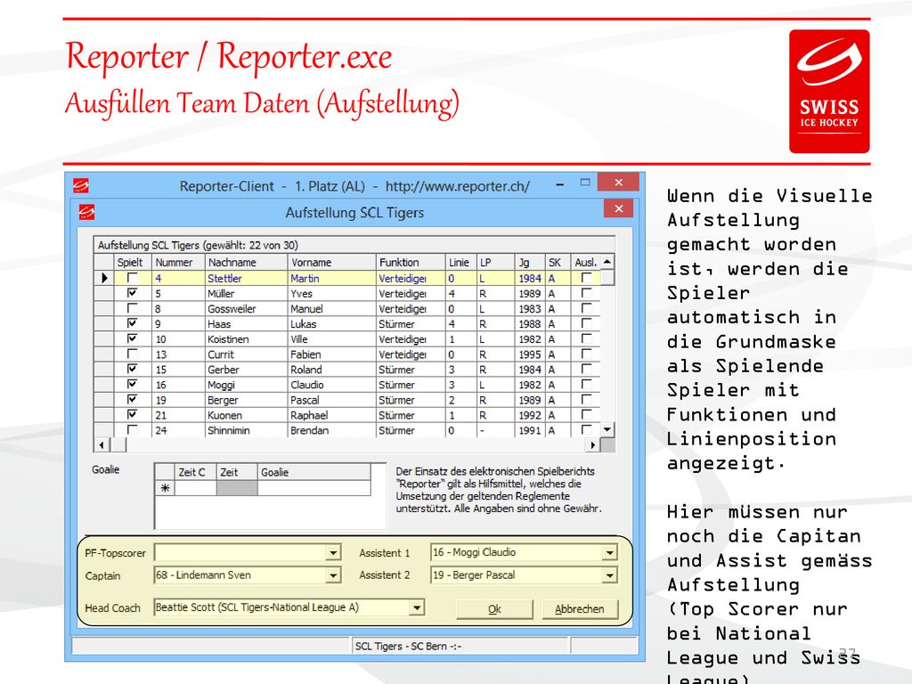This screenshot has width=912, height=684.
Task: Click the Reporter-Client title bar app icon
Action: (x=81, y=186)
